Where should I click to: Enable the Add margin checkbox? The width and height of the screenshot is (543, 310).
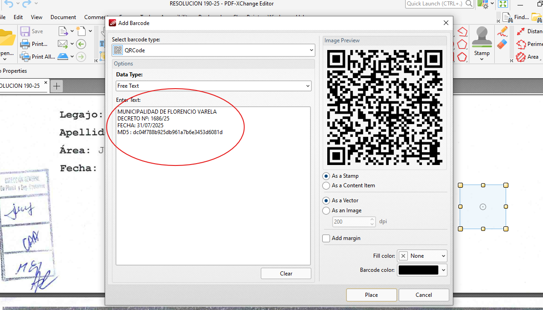coord(326,238)
